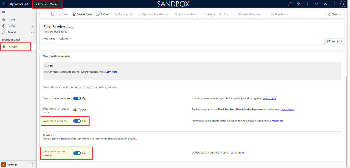Click Opt-In to Auto-Numbering command
This screenshot has width=350, height=168.
[154, 14]
